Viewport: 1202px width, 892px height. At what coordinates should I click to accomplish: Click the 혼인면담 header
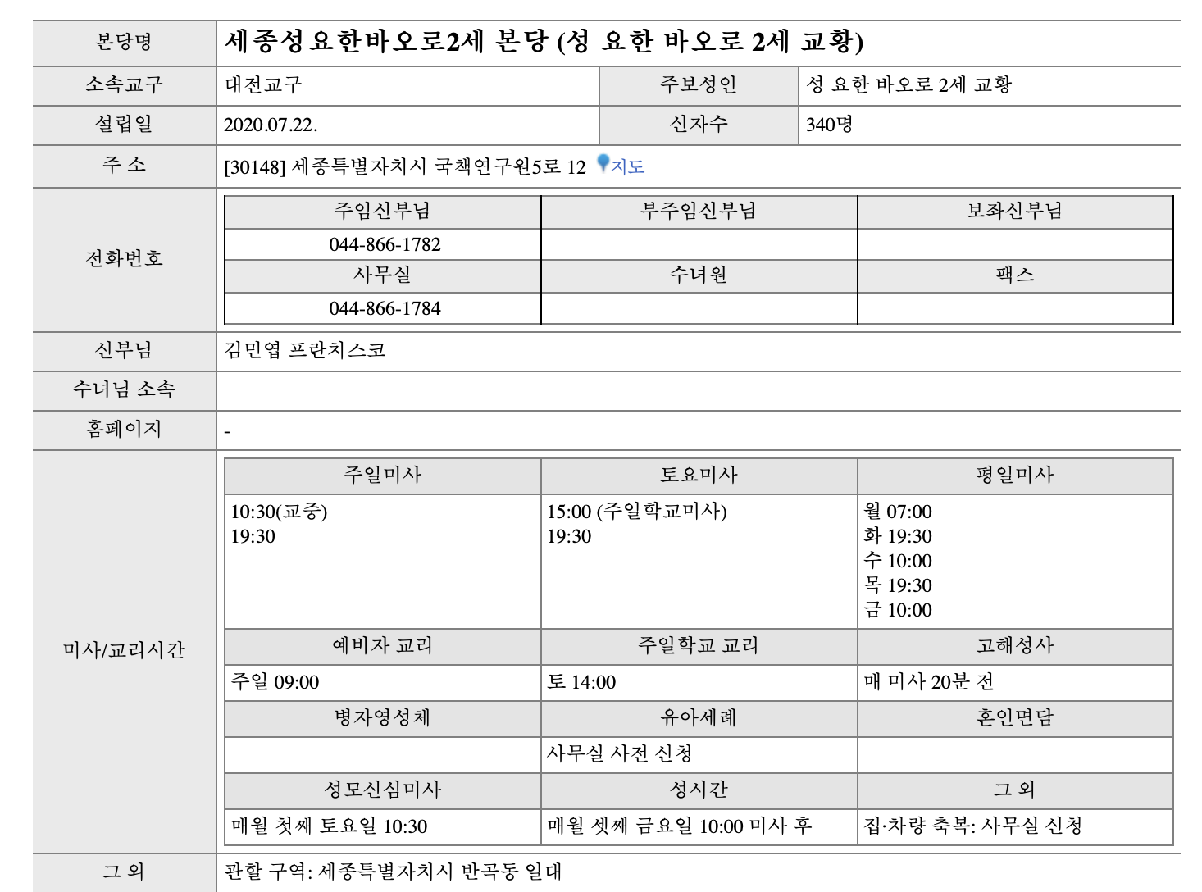1015,718
